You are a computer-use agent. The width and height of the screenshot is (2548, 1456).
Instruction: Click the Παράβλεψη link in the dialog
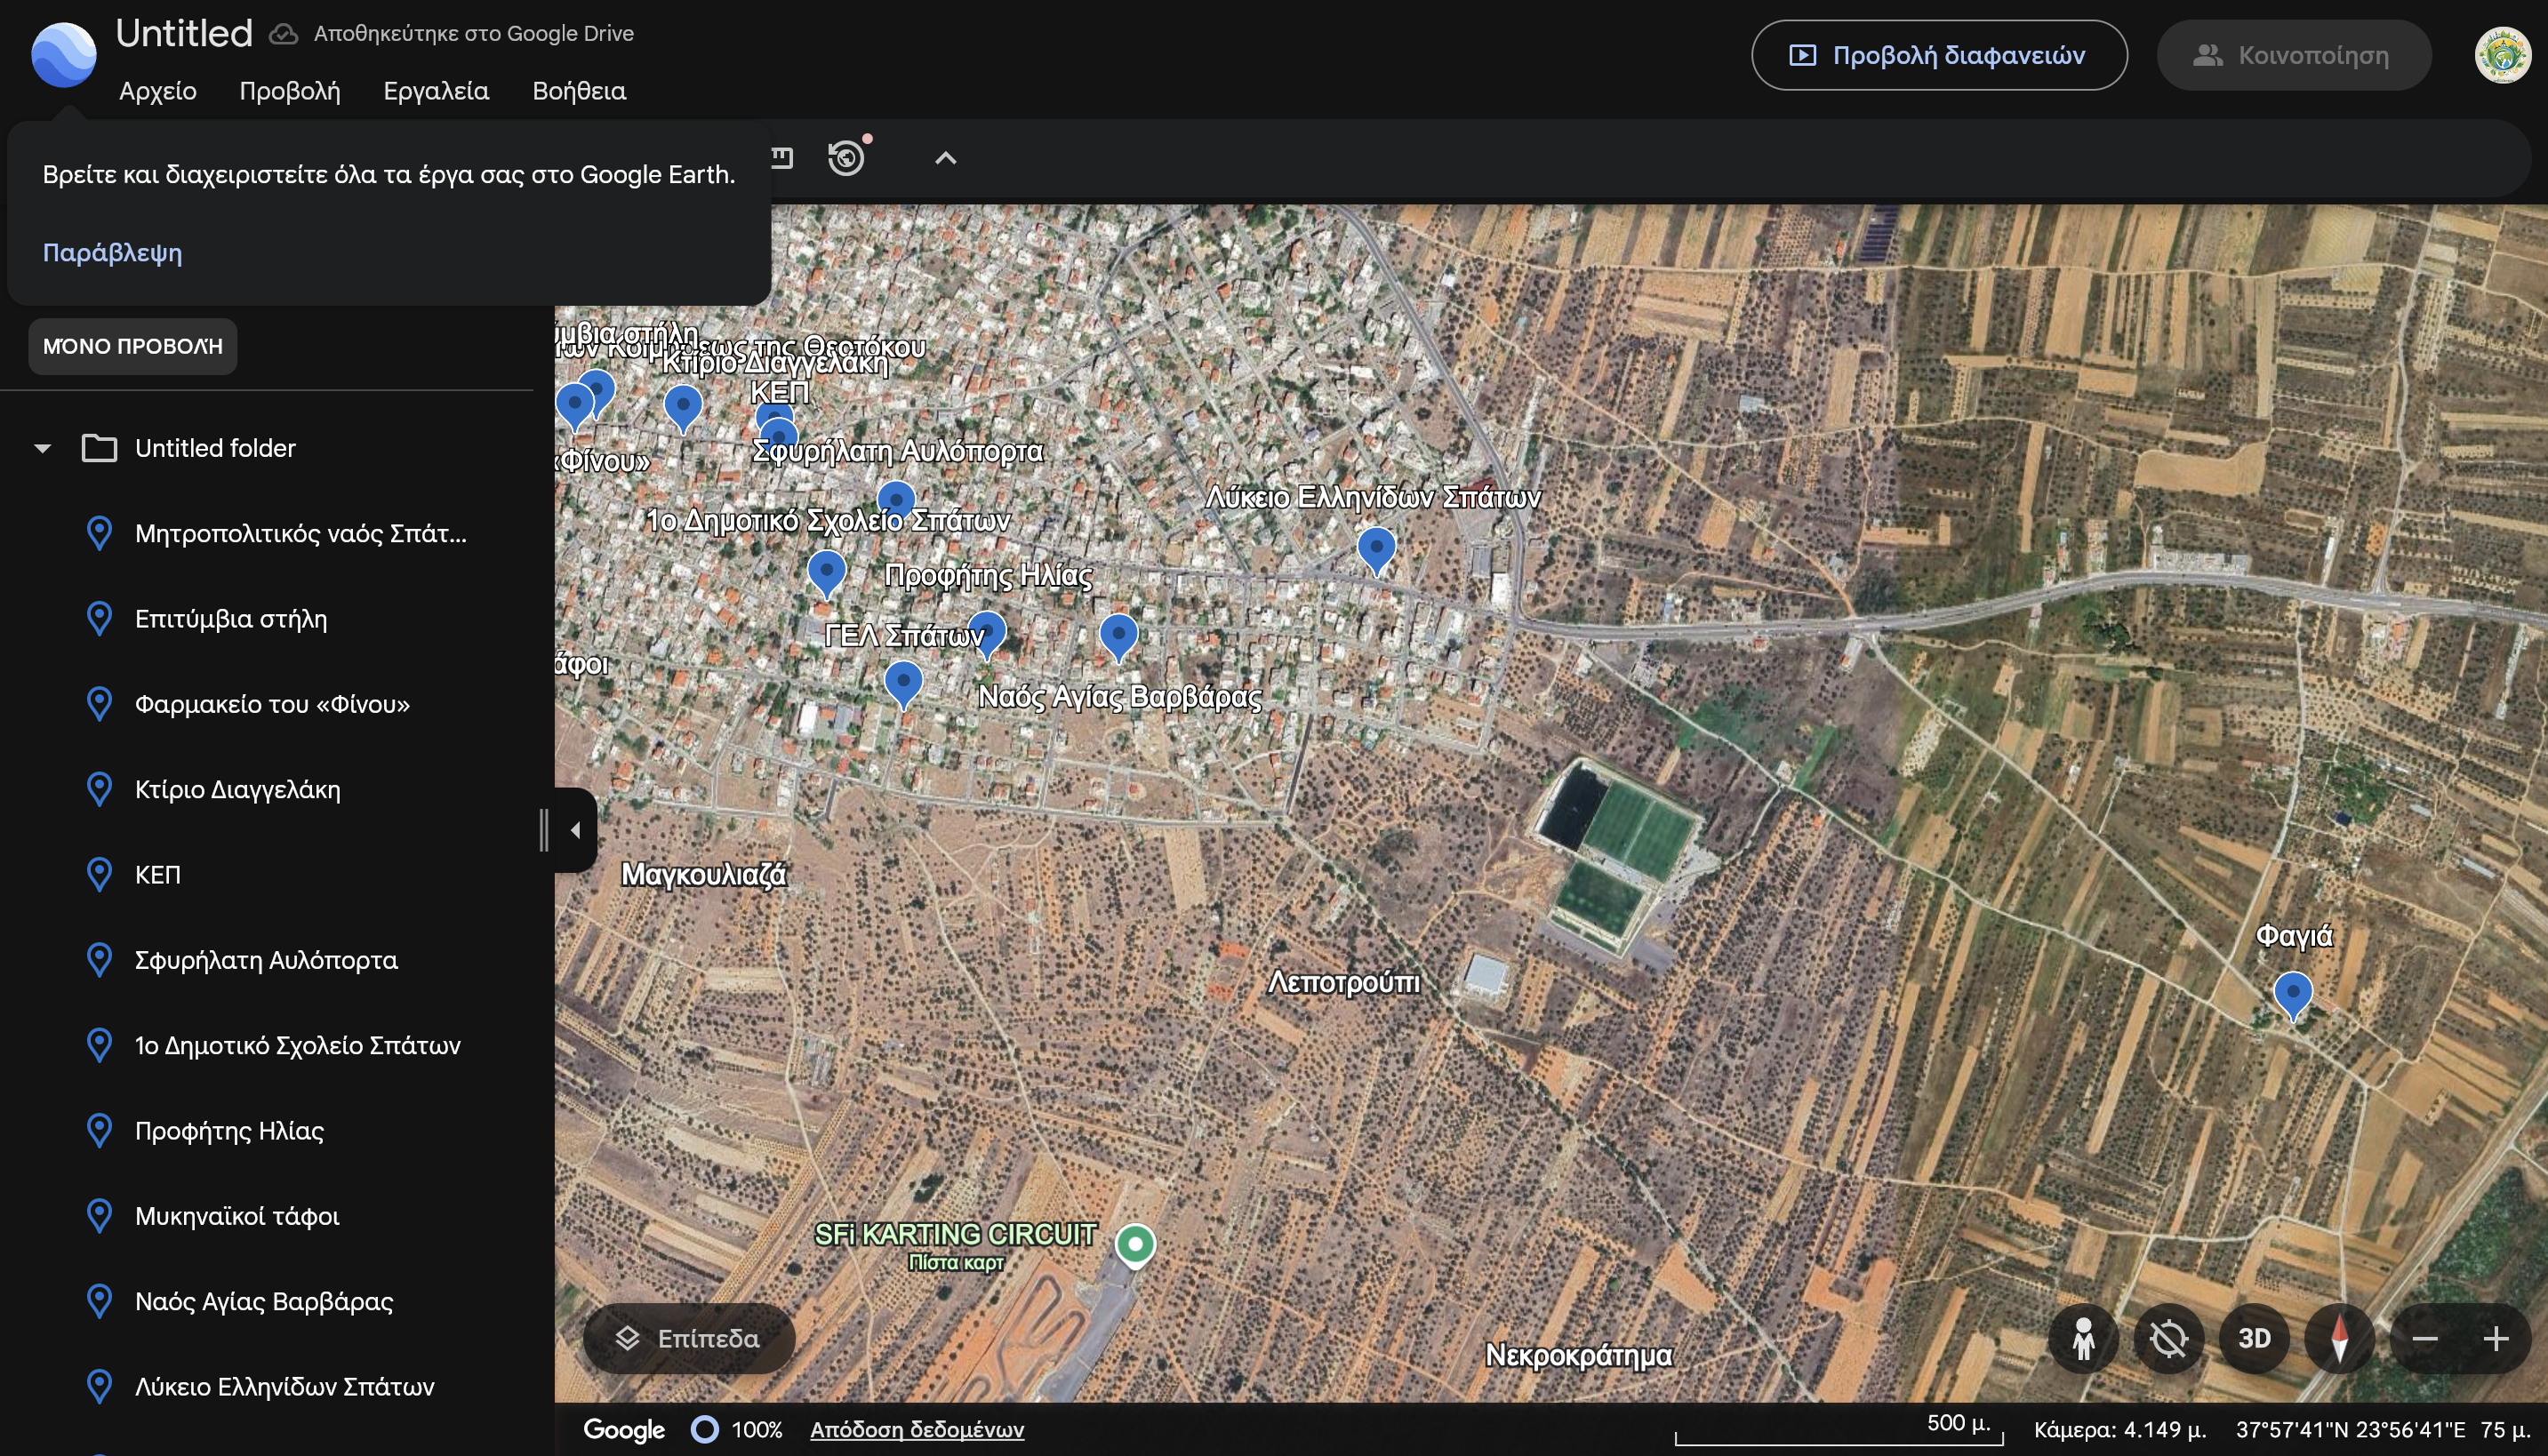coord(112,253)
